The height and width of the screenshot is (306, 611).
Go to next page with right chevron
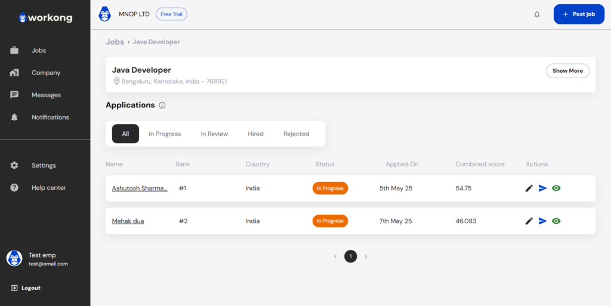pyautogui.click(x=366, y=256)
